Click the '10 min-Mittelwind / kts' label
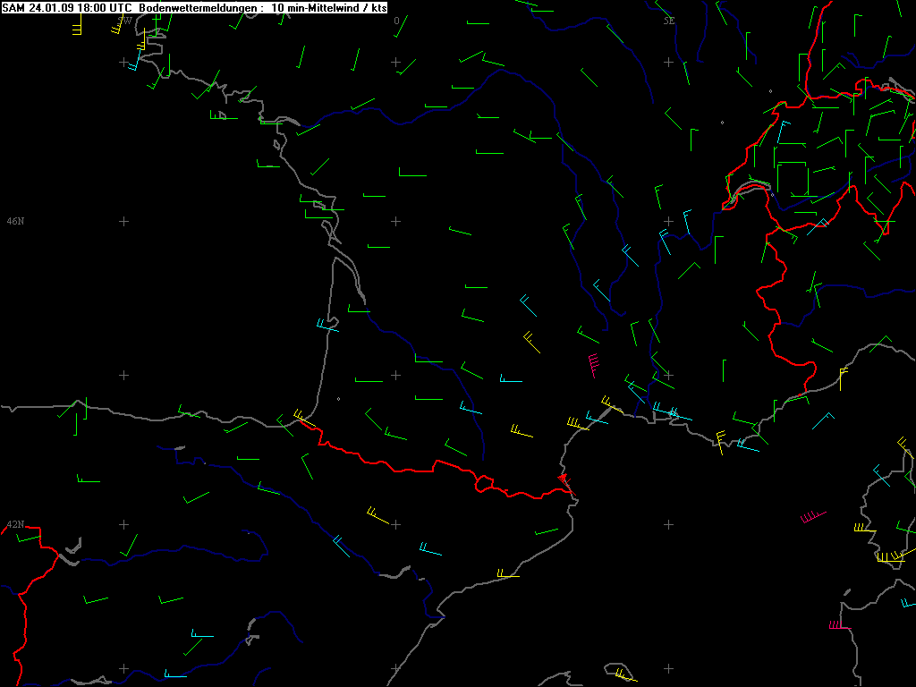Viewport: 916px width, 687px height. click(329, 7)
